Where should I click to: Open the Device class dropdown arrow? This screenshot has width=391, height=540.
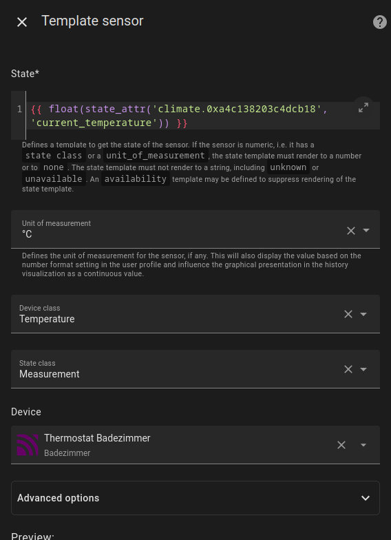click(x=363, y=314)
